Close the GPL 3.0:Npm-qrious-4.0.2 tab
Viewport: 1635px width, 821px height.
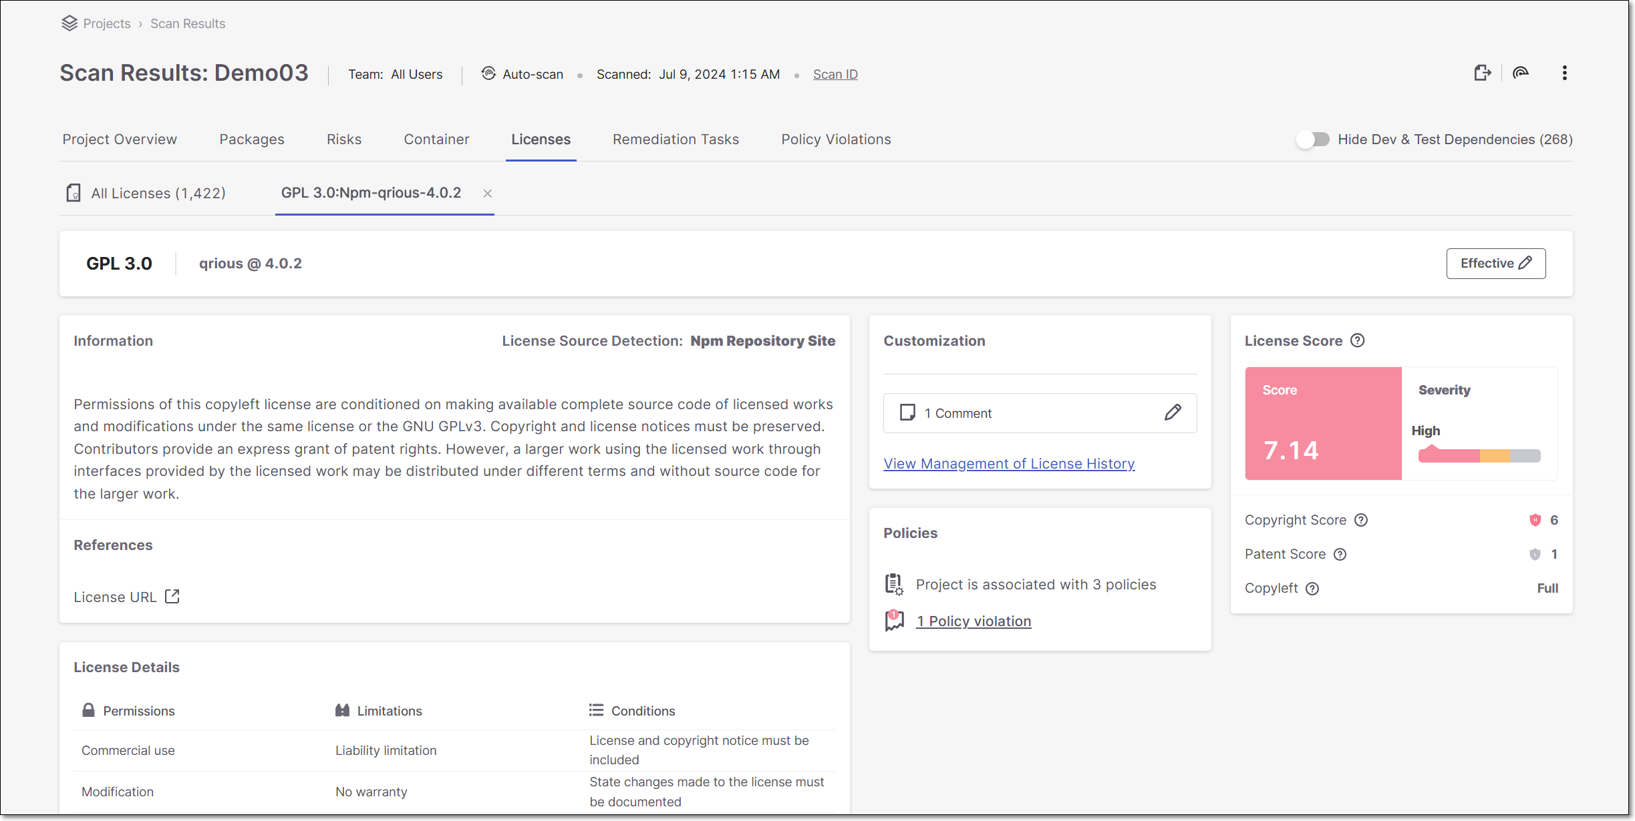(488, 194)
